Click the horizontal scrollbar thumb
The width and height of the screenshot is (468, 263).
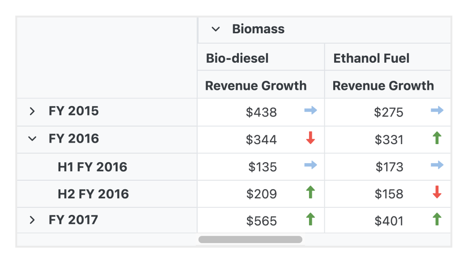click(250, 240)
